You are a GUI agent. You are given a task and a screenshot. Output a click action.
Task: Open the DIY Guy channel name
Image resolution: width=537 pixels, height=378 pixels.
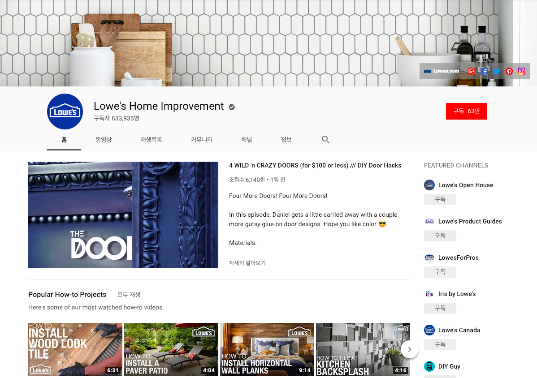(449, 366)
